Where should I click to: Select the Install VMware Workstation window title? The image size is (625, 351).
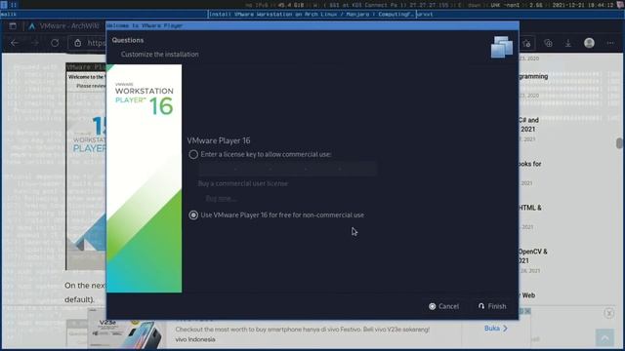point(312,15)
